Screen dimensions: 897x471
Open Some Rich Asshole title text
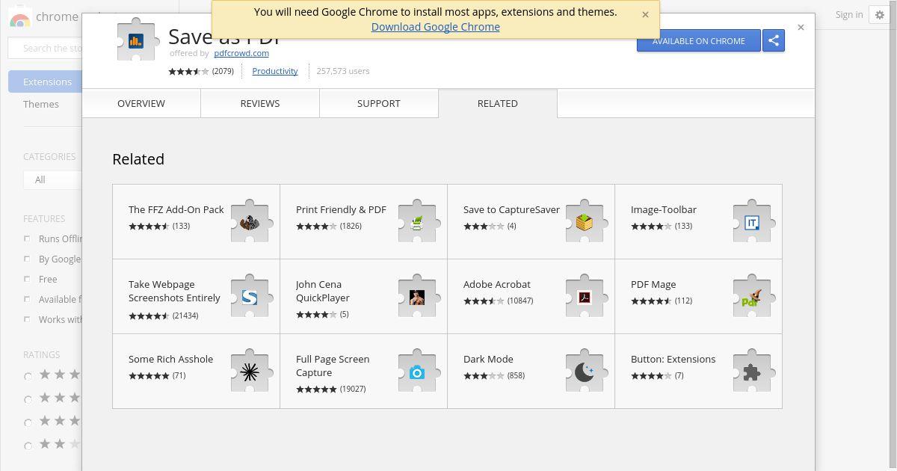pos(170,359)
